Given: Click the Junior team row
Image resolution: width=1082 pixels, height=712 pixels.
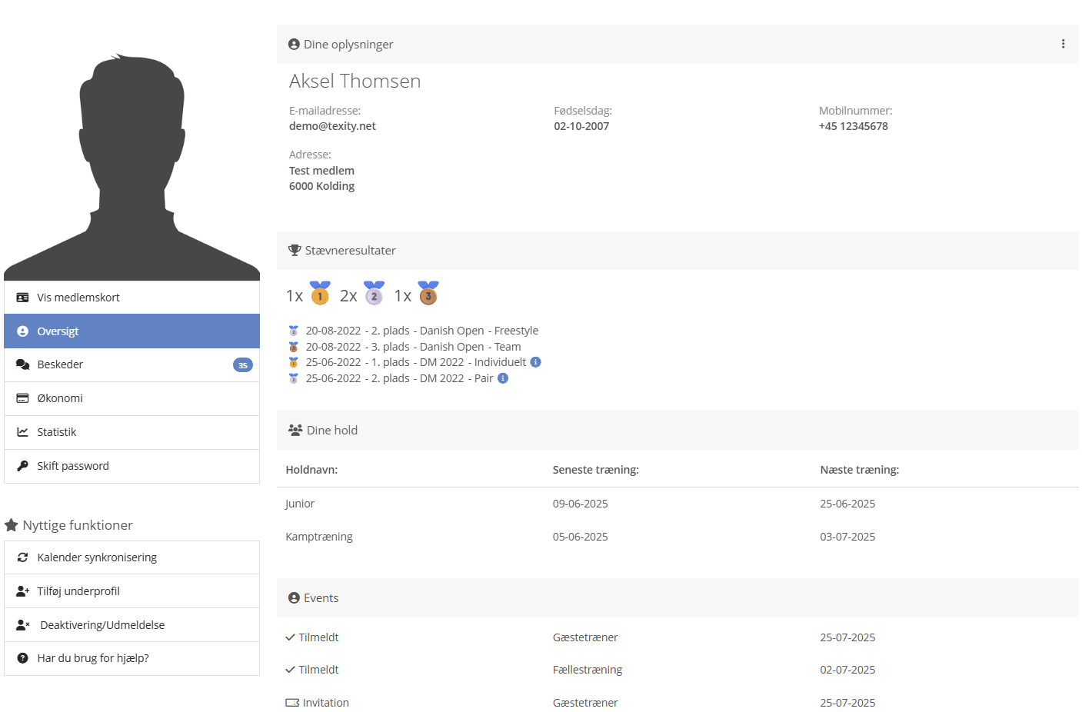Looking at the screenshot, I should tap(677, 504).
